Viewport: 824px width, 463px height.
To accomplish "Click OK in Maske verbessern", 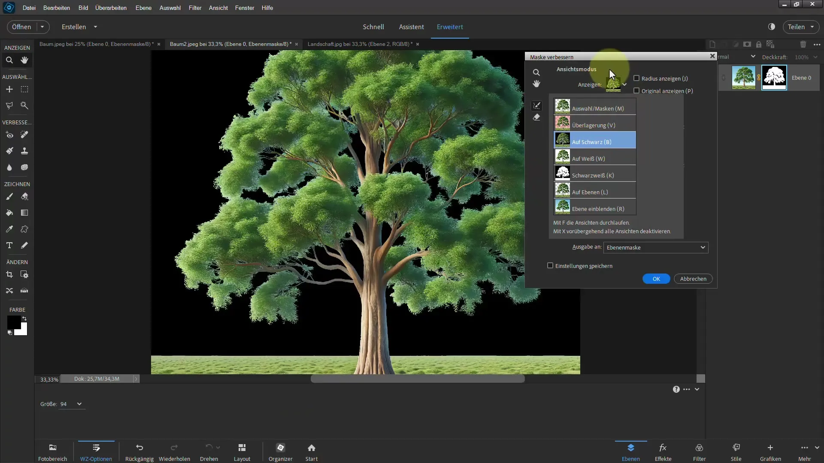I will [x=656, y=279].
